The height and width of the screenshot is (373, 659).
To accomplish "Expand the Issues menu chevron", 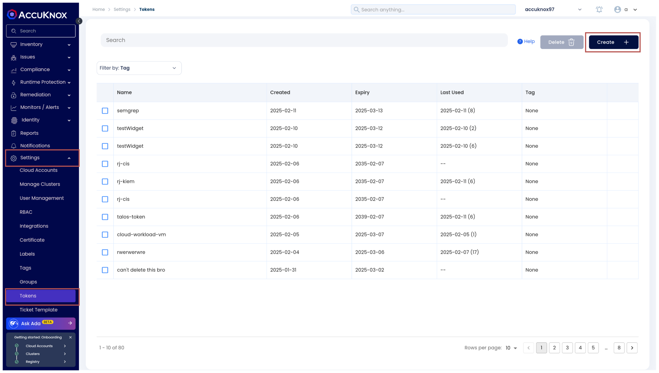I will coord(69,57).
